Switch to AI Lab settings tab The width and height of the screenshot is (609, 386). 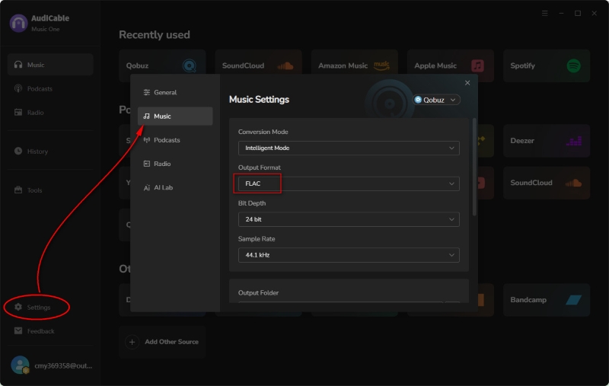175,187
